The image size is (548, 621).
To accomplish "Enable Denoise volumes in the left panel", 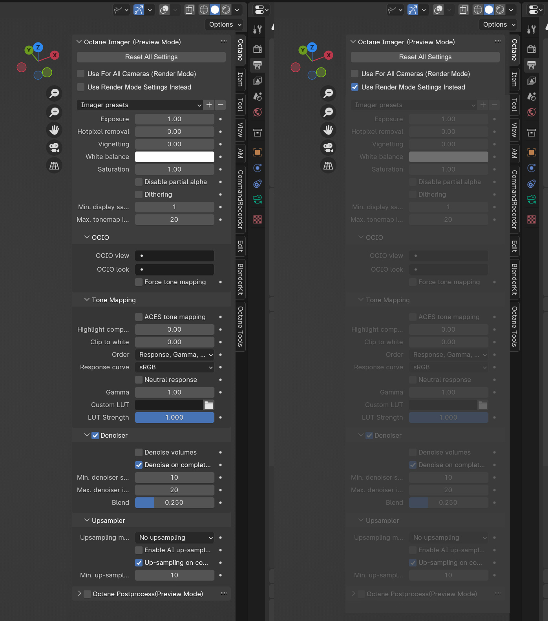I will (x=139, y=453).
